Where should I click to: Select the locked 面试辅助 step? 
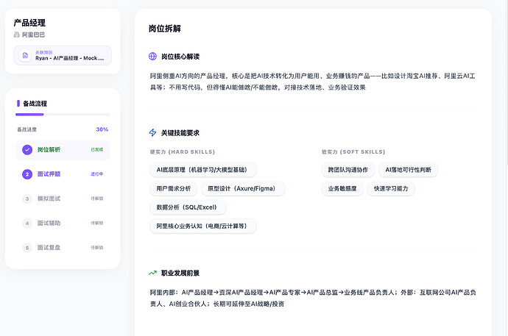point(63,223)
